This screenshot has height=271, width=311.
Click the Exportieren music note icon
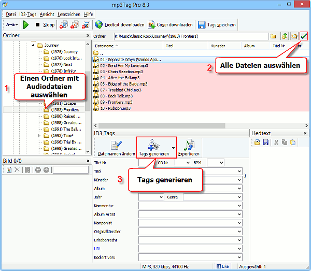[189, 145]
